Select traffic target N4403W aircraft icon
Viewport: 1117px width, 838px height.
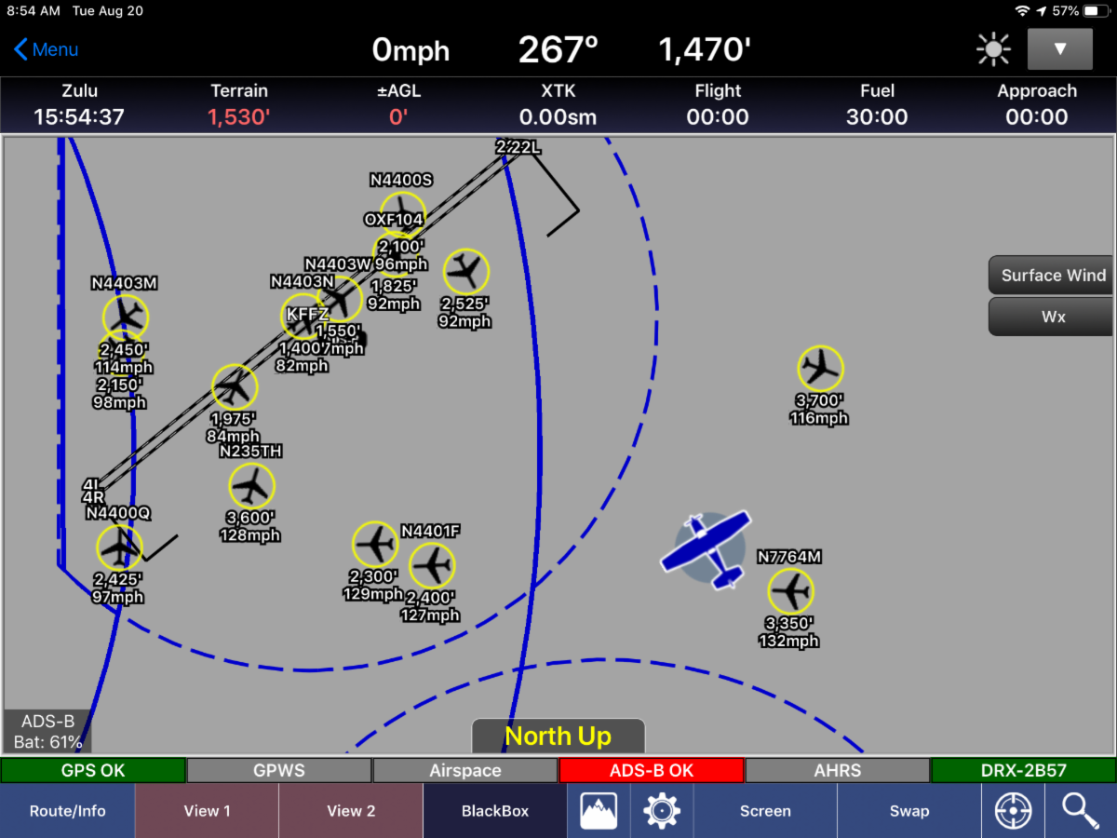tap(340, 299)
